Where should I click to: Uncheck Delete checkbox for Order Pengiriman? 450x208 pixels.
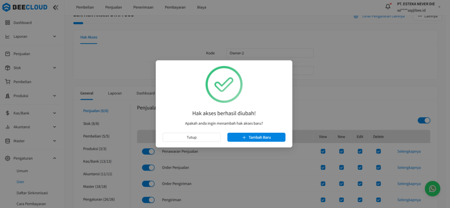click(378, 183)
